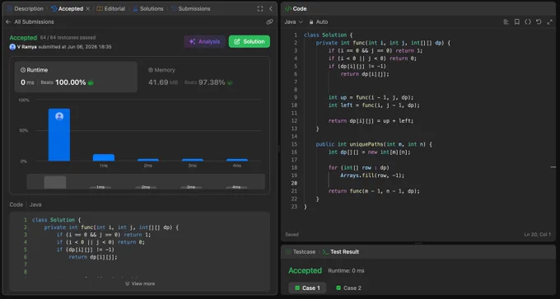Close the Accepted tab
This screenshot has width=560, height=299.
coord(88,8)
